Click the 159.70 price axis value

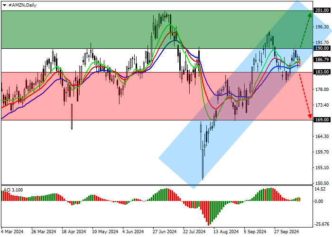click(322, 152)
